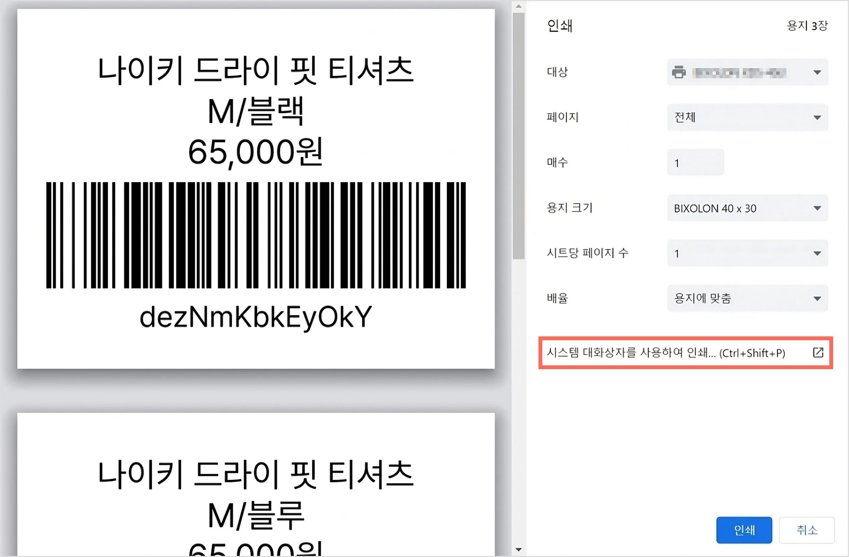Click the dropdown arrow of 페이지 field

(817, 118)
